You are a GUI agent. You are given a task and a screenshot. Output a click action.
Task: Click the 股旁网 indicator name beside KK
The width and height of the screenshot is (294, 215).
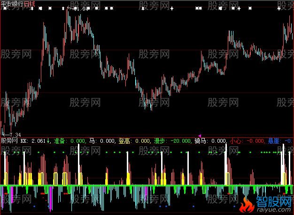click(9, 140)
